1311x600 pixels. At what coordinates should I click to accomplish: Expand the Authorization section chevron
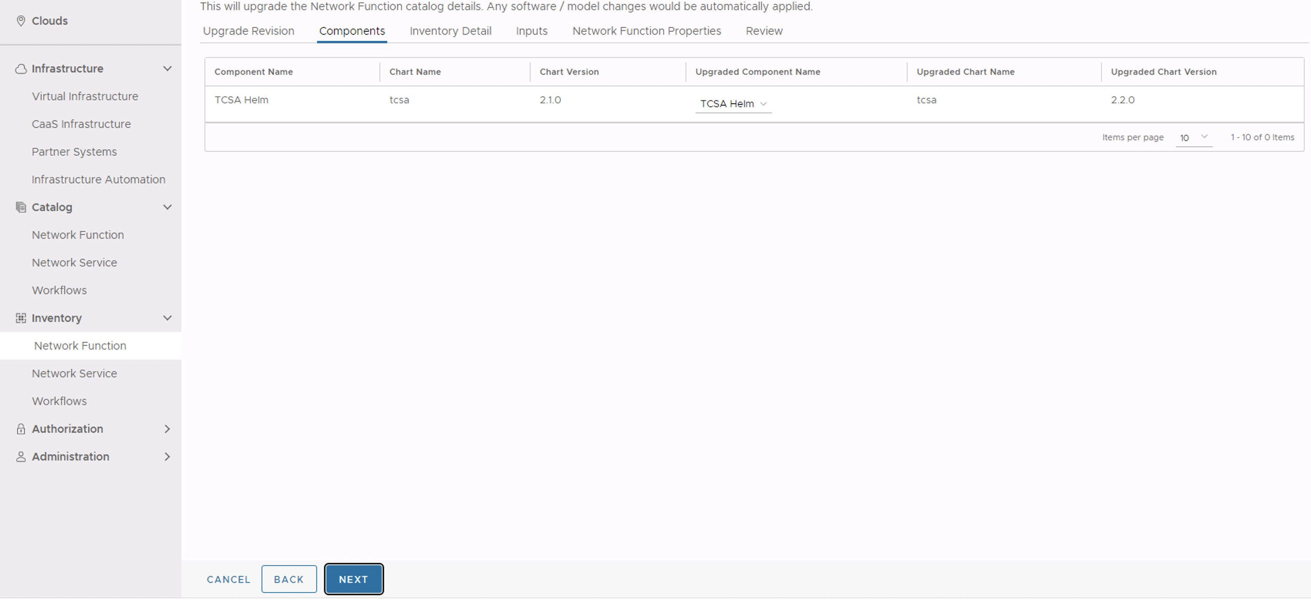(x=167, y=429)
